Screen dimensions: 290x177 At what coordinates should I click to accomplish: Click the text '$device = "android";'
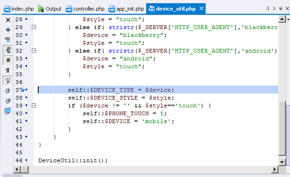(x=119, y=59)
